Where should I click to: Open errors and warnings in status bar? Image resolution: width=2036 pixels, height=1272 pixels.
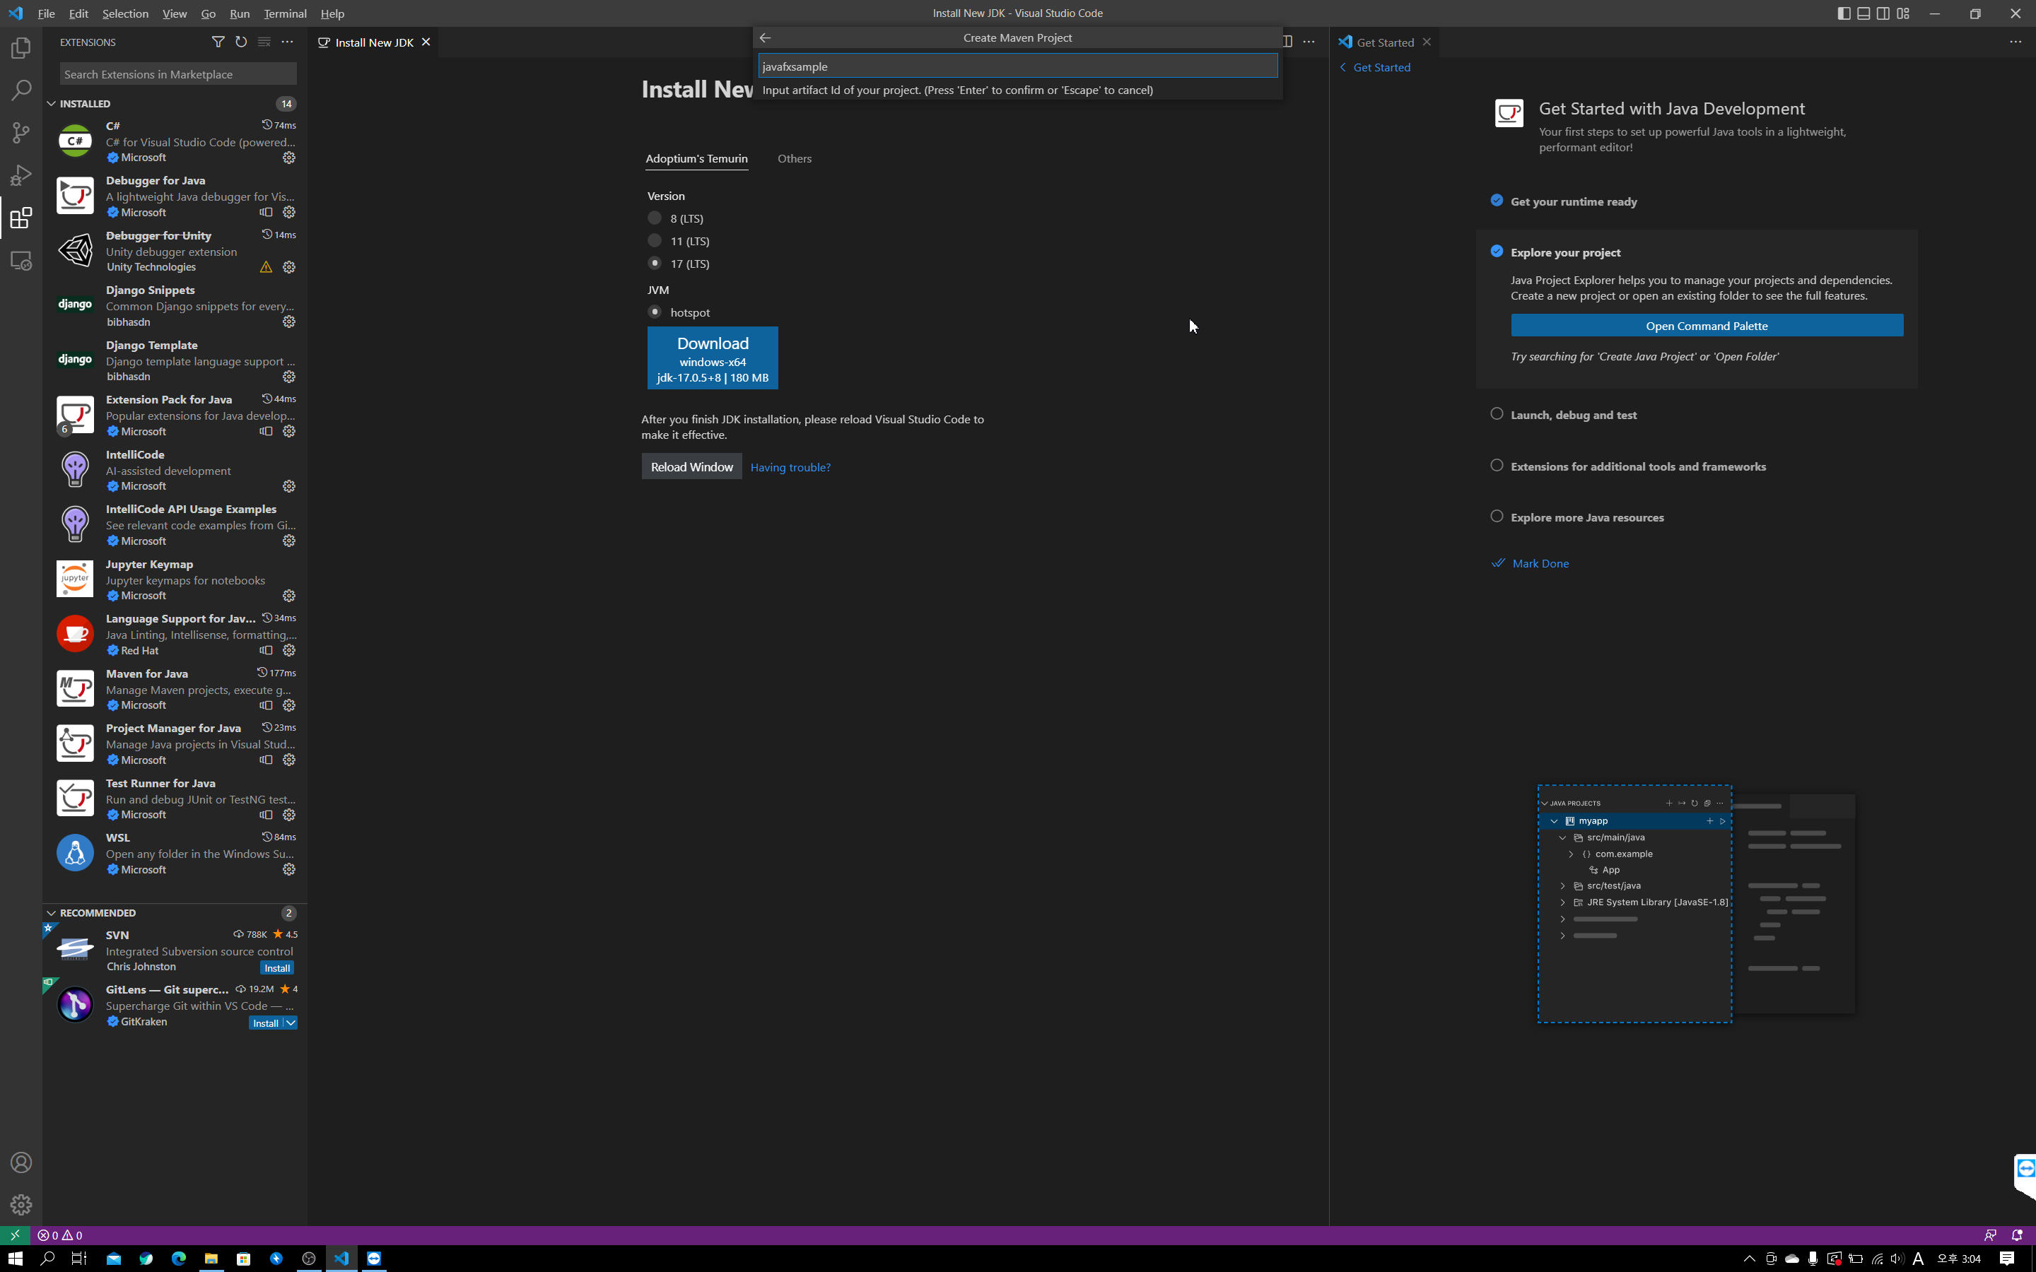point(59,1235)
